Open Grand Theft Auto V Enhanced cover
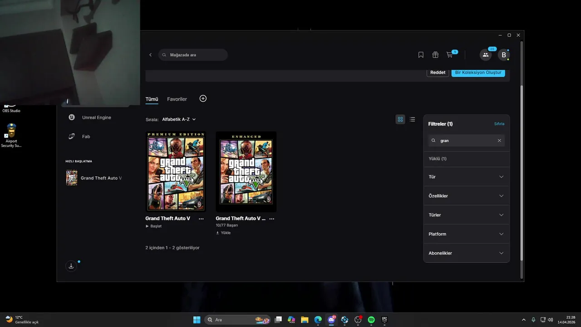581x327 pixels. pyautogui.click(x=246, y=172)
